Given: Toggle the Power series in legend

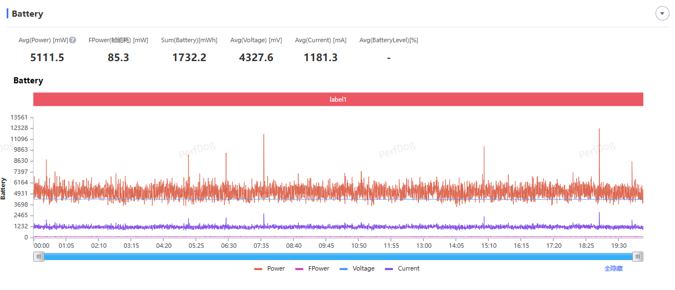Looking at the screenshot, I should click(269, 268).
